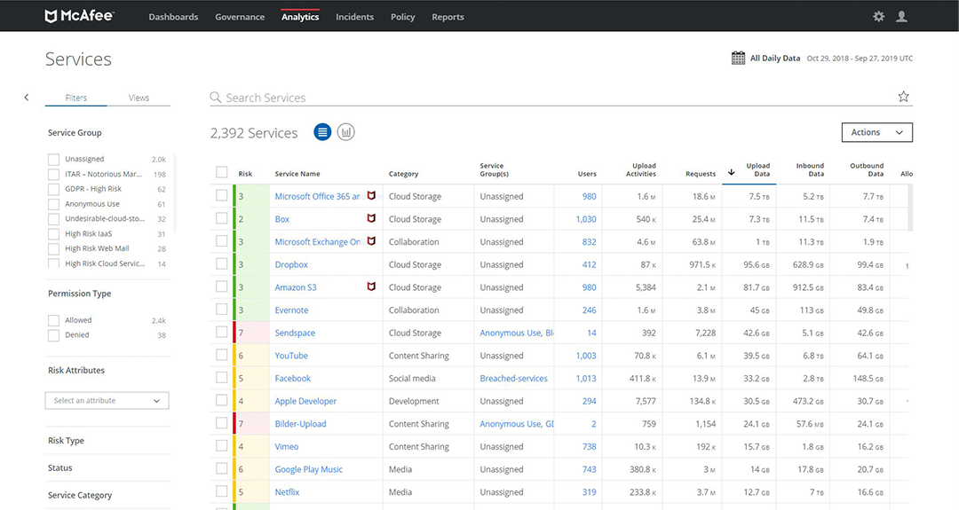This screenshot has width=959, height=510.
Task: Switch to the Views tab
Action: point(139,98)
